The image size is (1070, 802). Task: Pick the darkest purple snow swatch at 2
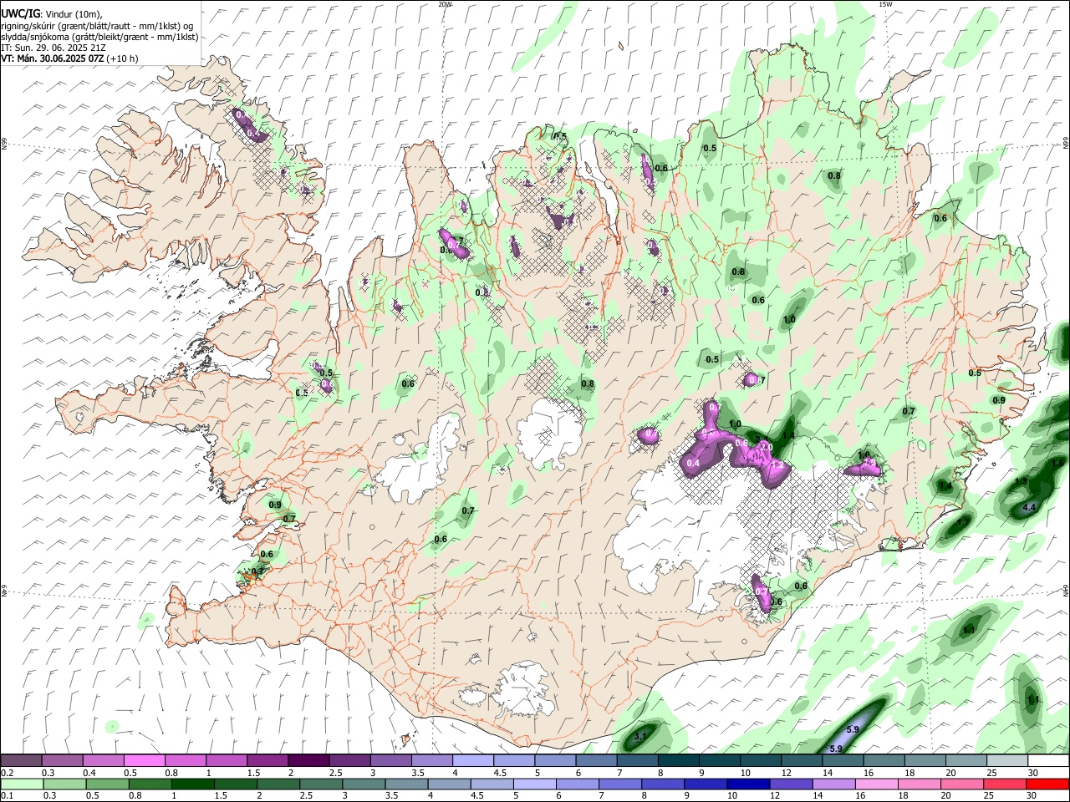click(x=308, y=760)
